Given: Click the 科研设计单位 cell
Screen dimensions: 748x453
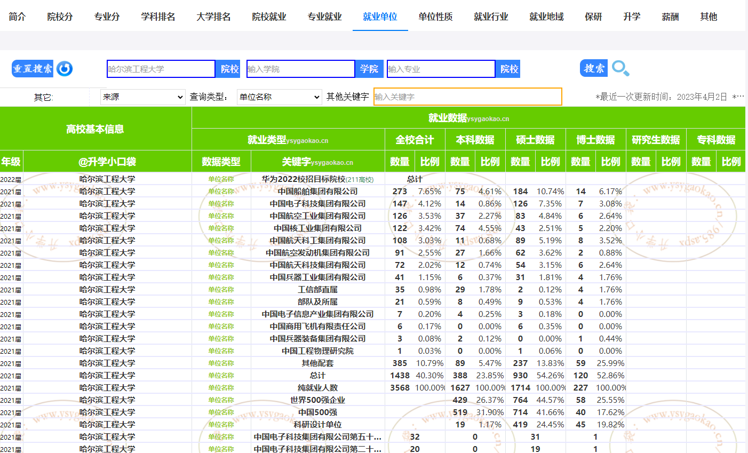Looking at the screenshot, I should pyautogui.click(x=317, y=424).
